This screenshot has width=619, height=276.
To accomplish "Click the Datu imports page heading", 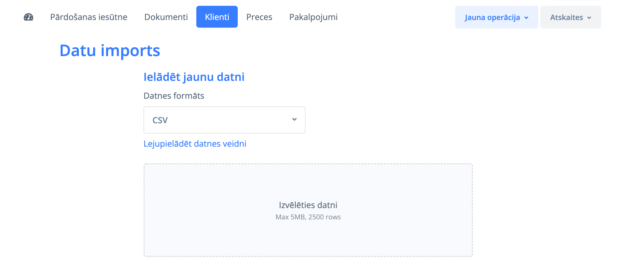I will tap(110, 51).
